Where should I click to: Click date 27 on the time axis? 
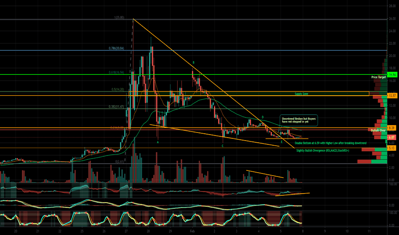click(126, 231)
